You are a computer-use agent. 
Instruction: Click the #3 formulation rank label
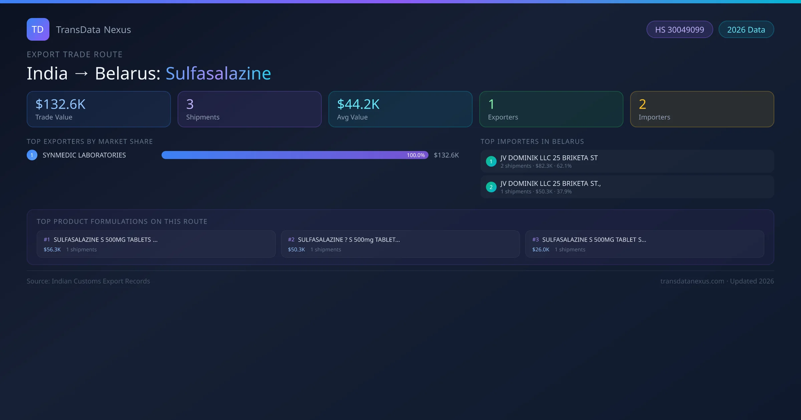(535, 240)
